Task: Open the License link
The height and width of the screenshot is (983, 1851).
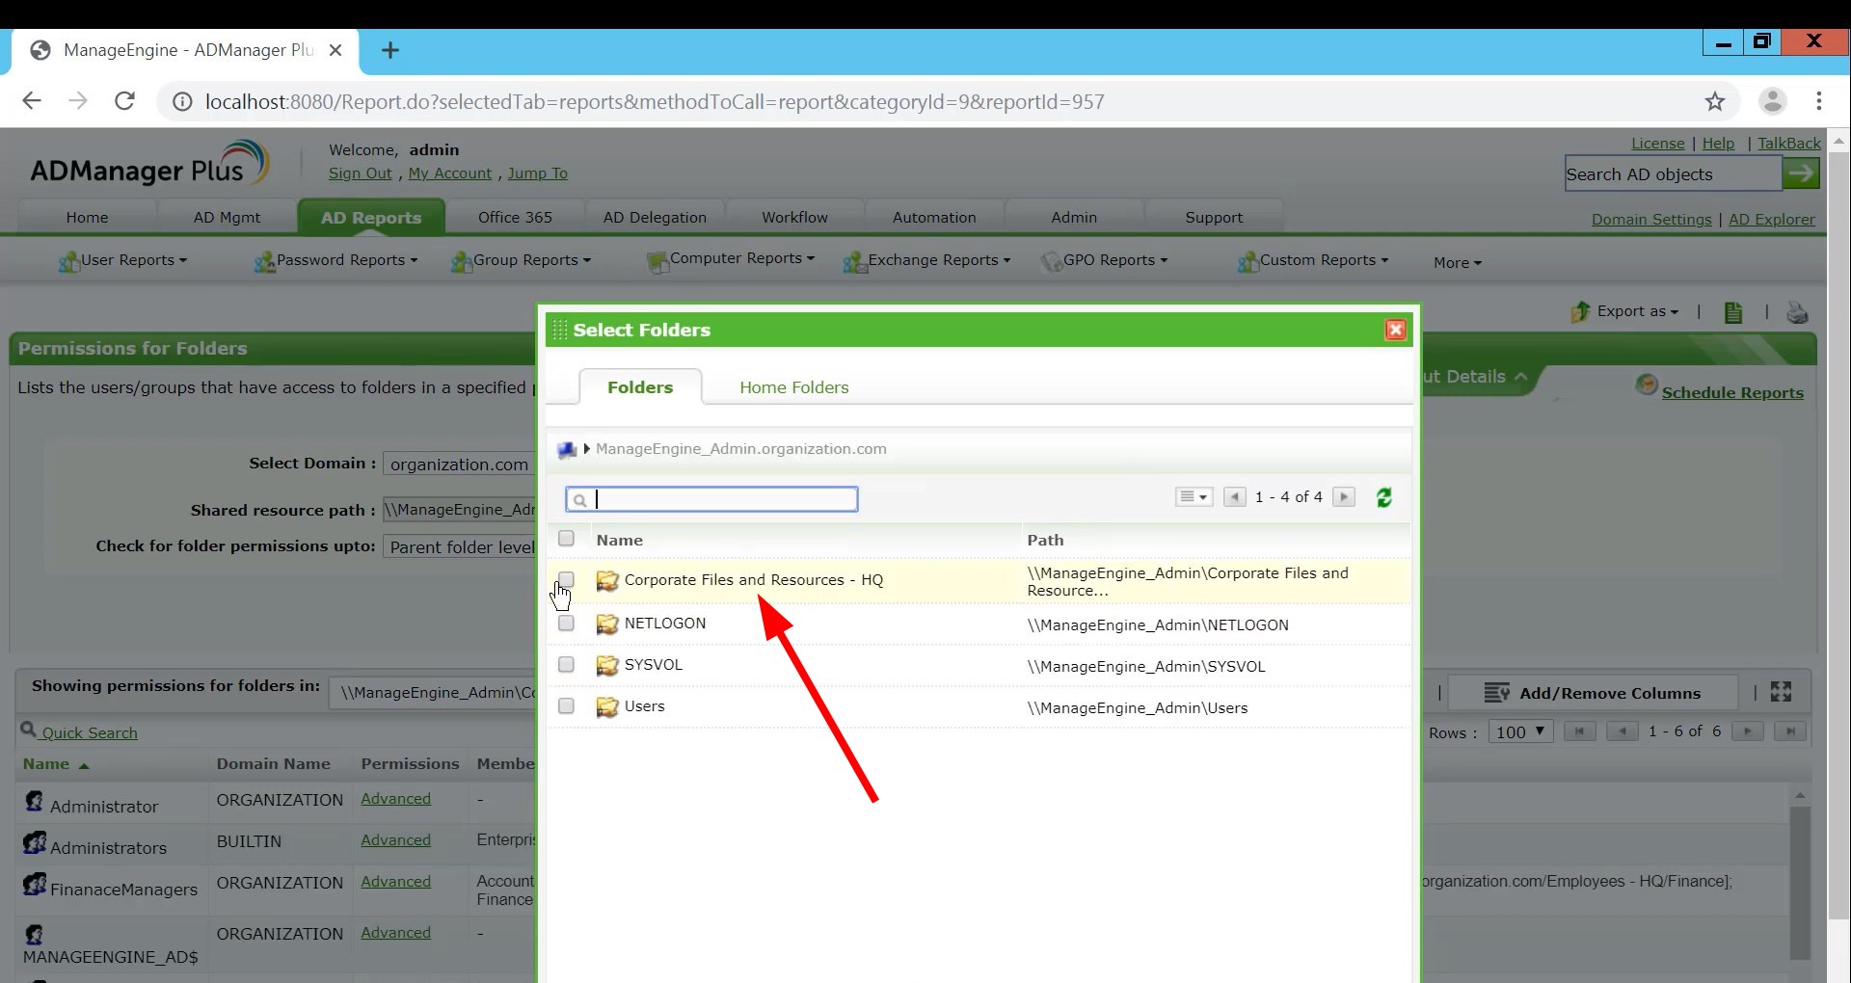Action: [x=1658, y=144]
